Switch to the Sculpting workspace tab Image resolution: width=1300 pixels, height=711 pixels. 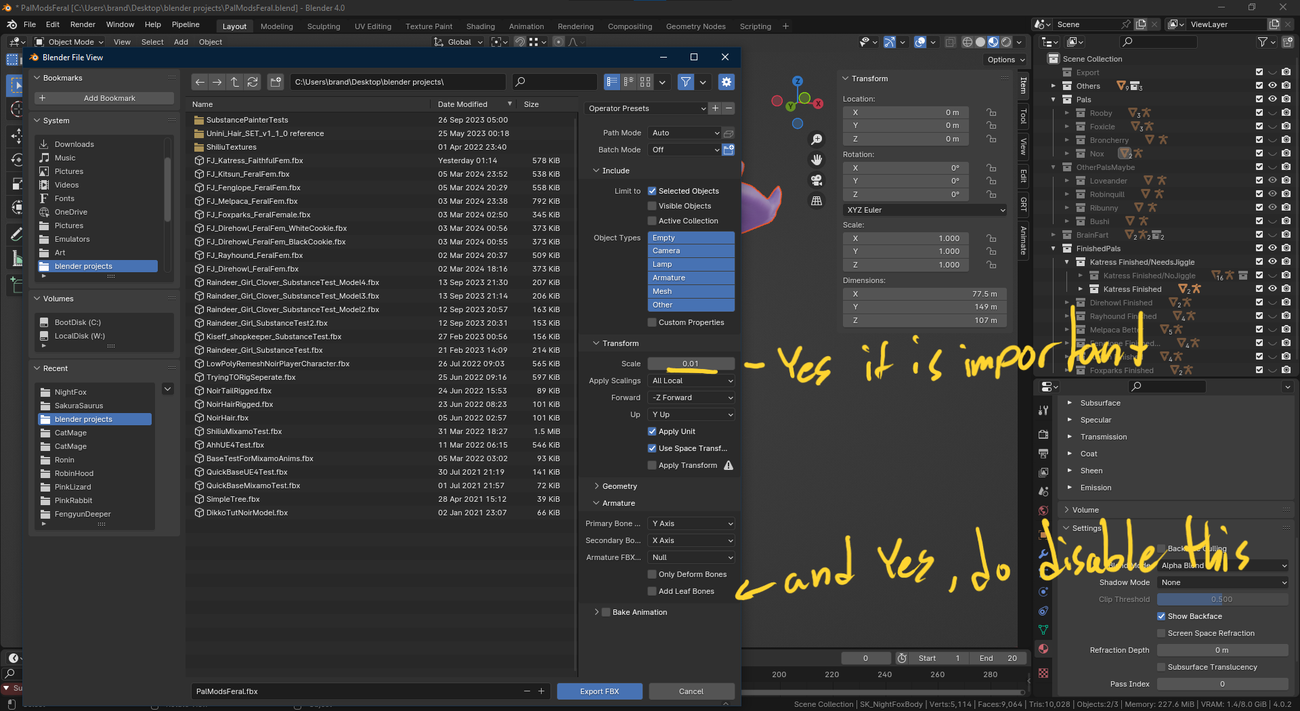(x=323, y=26)
